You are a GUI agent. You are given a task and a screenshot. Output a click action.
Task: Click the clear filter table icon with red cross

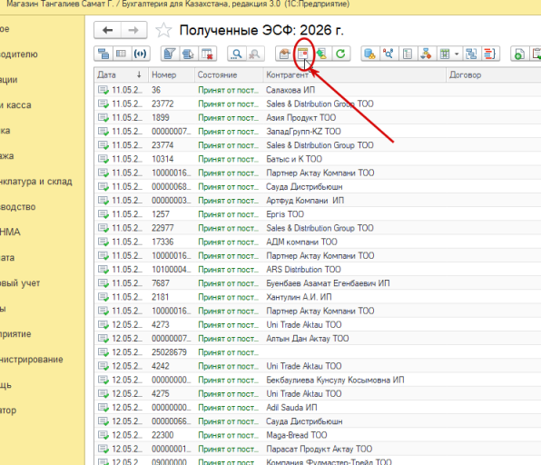tap(207, 54)
